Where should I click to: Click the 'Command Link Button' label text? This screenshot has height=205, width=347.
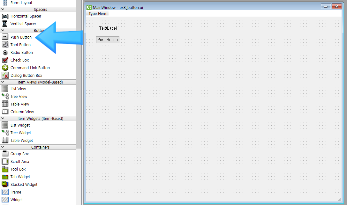click(30, 68)
